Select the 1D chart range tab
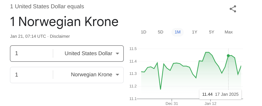The width and height of the screenshot is (262, 106). [x=143, y=32]
